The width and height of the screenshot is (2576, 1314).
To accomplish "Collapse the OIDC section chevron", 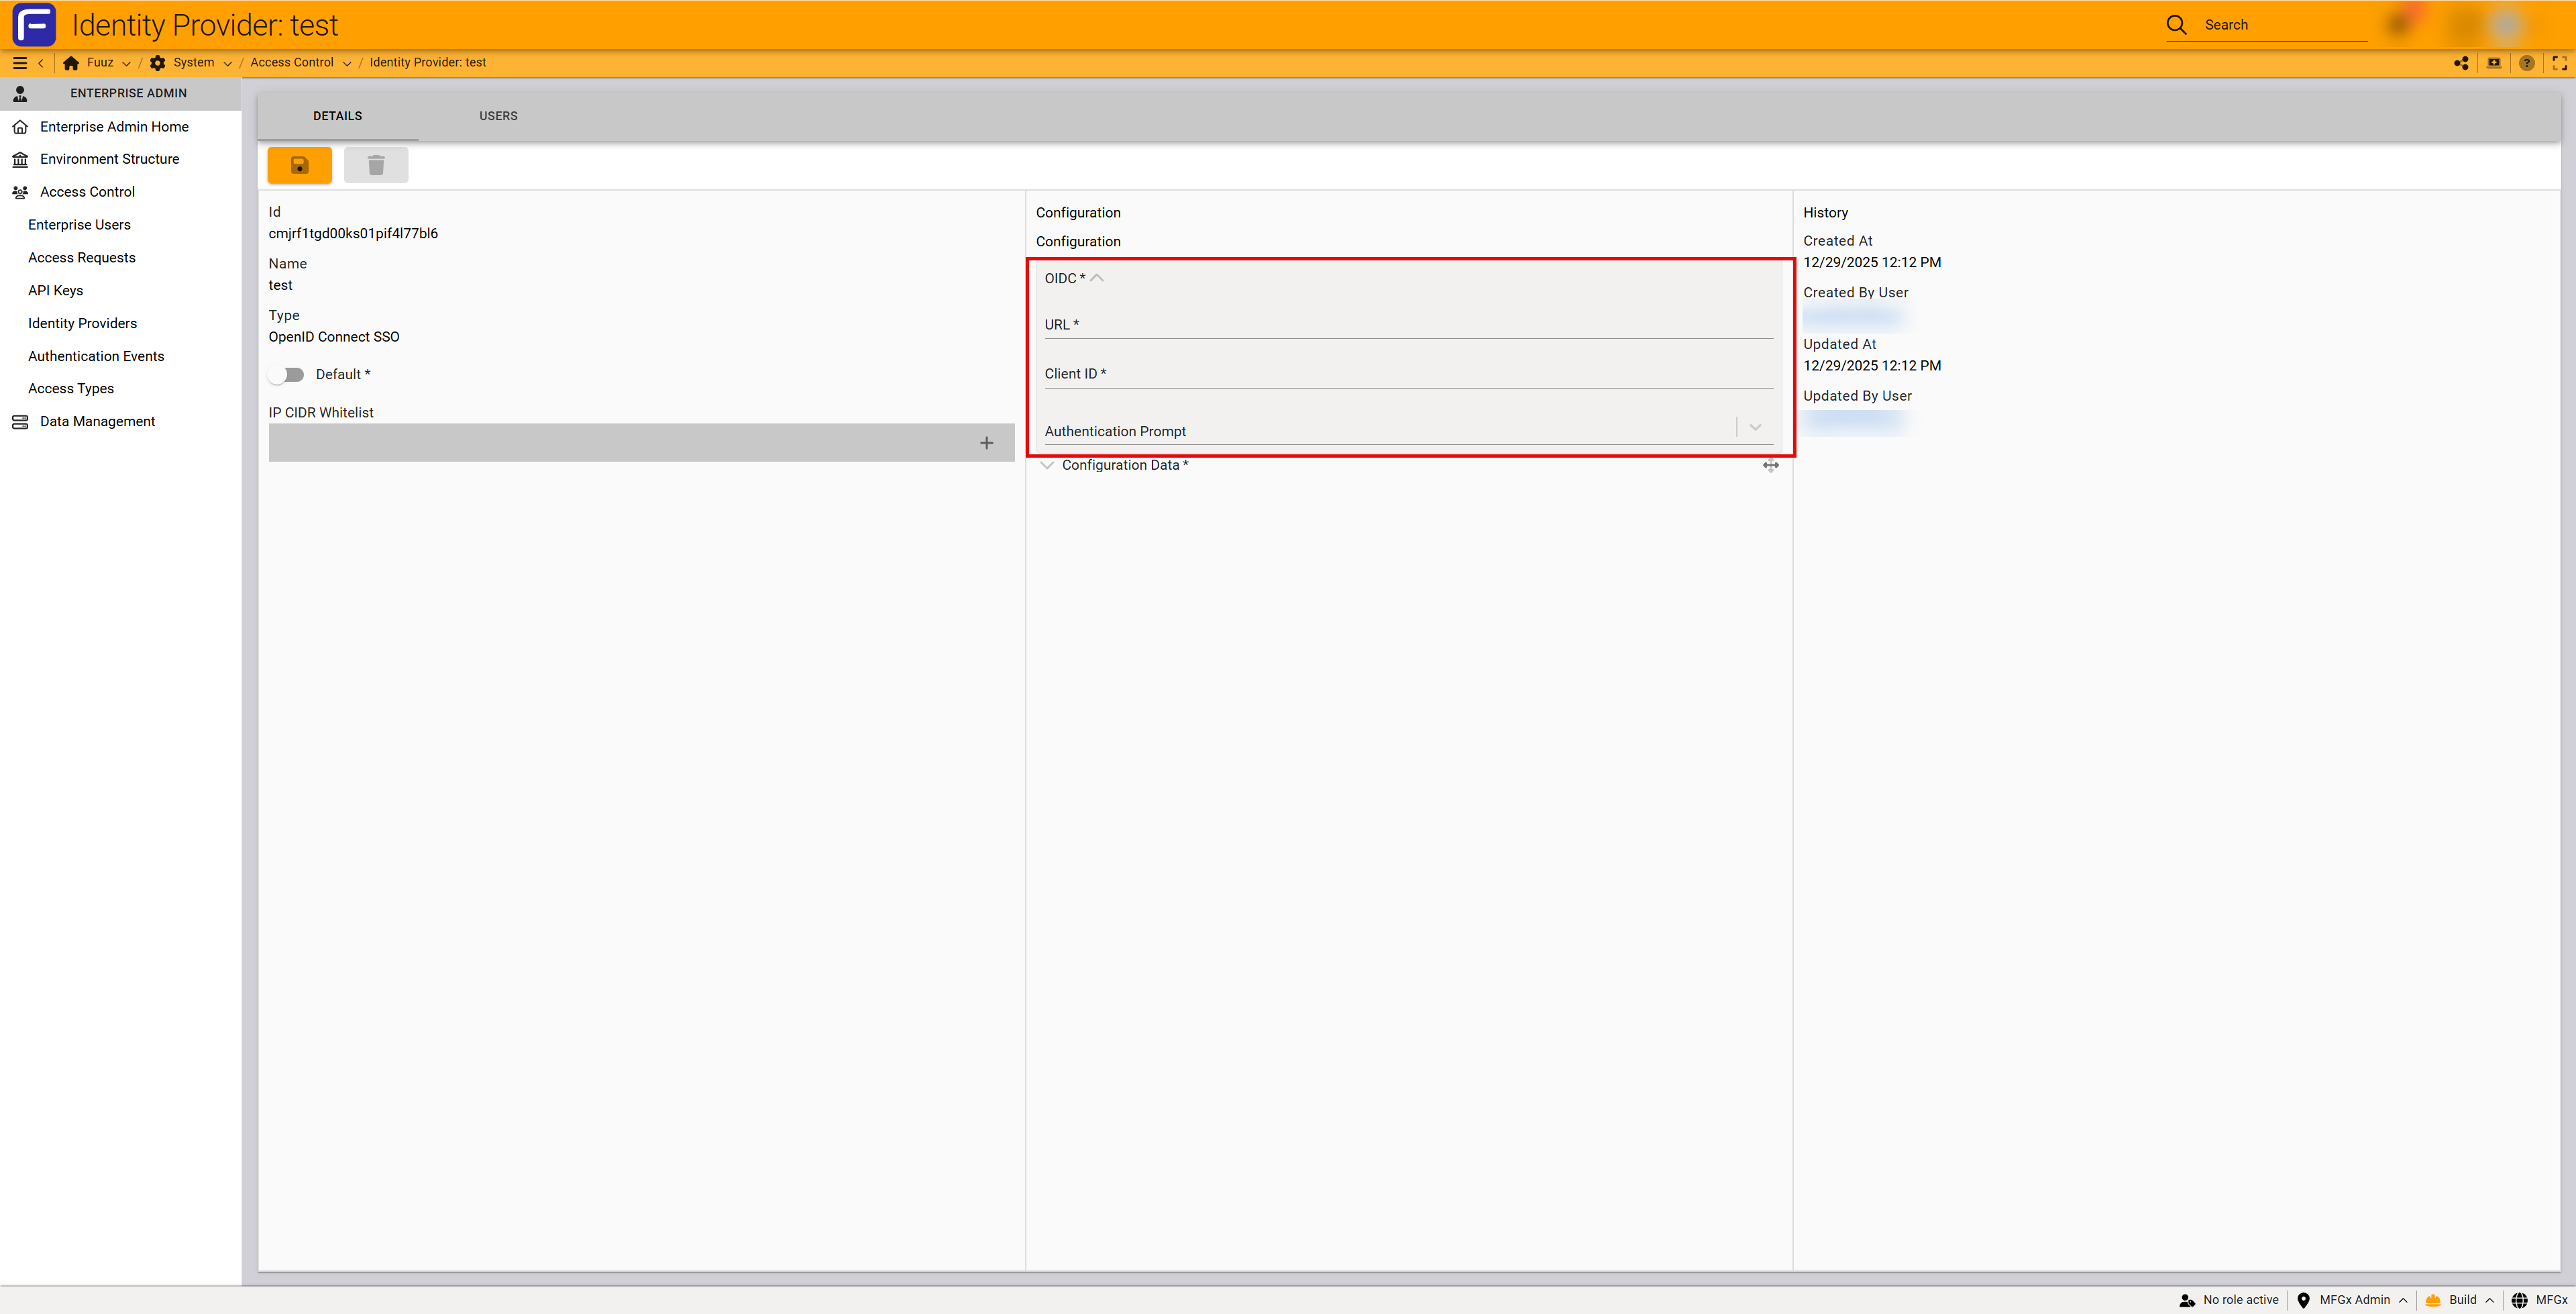I will tap(1097, 279).
